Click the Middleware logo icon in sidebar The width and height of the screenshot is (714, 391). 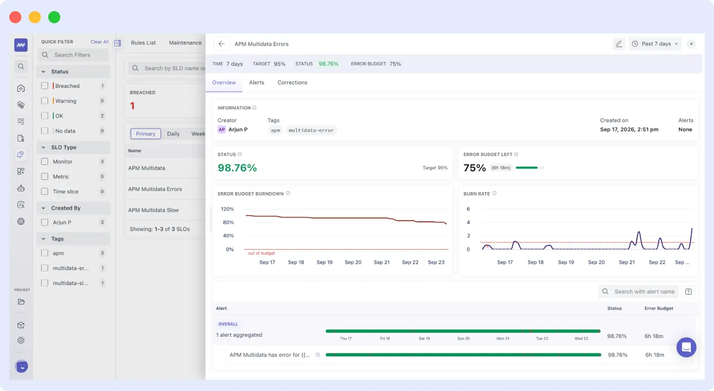click(21, 45)
